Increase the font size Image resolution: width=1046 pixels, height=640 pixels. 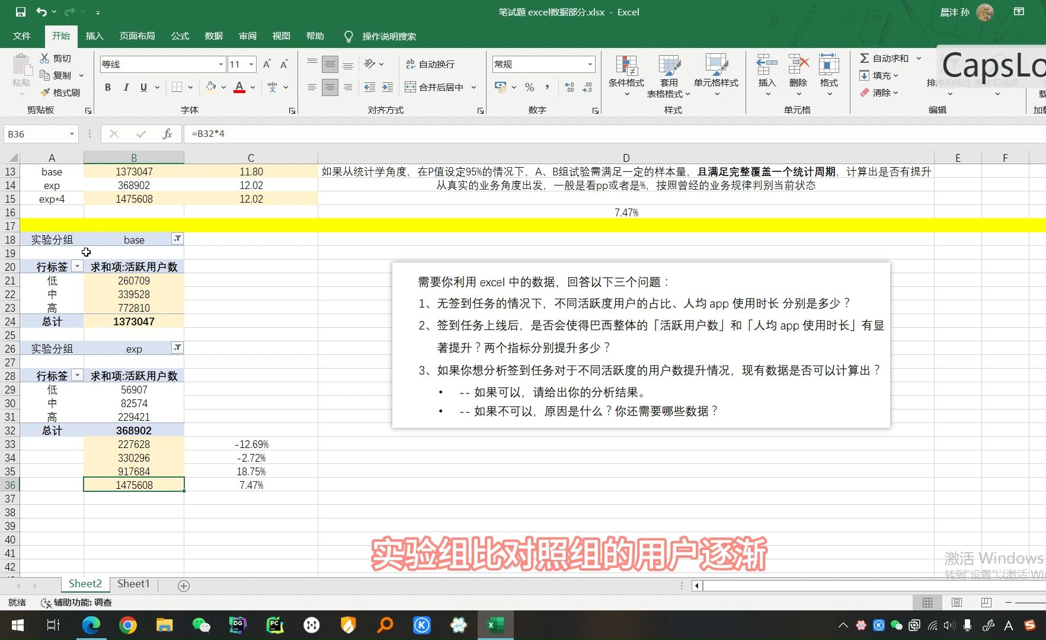click(267, 64)
